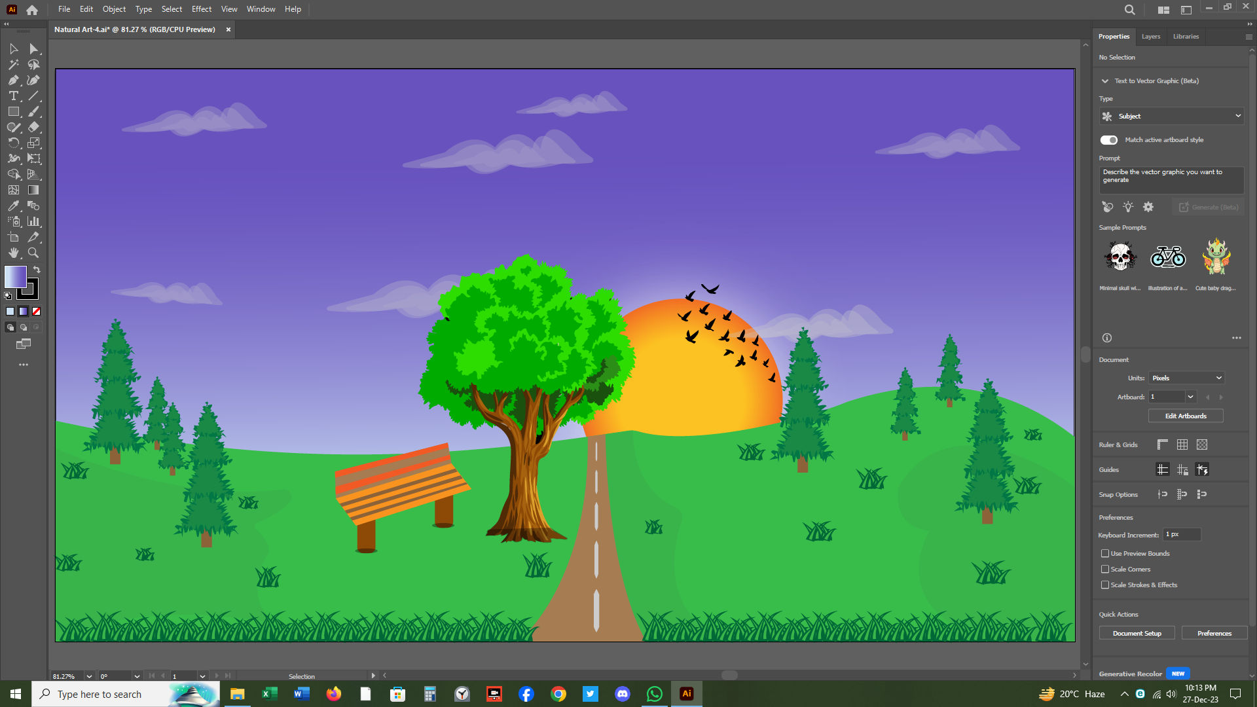The image size is (1257, 707).
Task: Click the Edit Artboards button
Action: pos(1186,416)
